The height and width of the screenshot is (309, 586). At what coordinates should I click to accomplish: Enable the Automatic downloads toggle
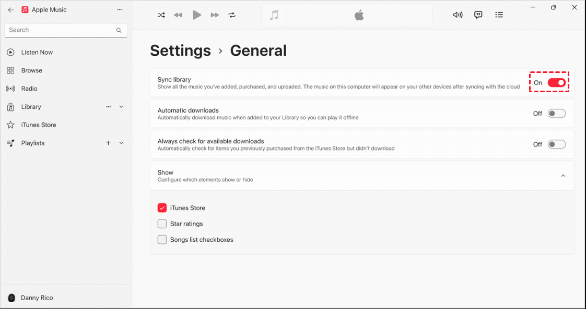tap(556, 113)
